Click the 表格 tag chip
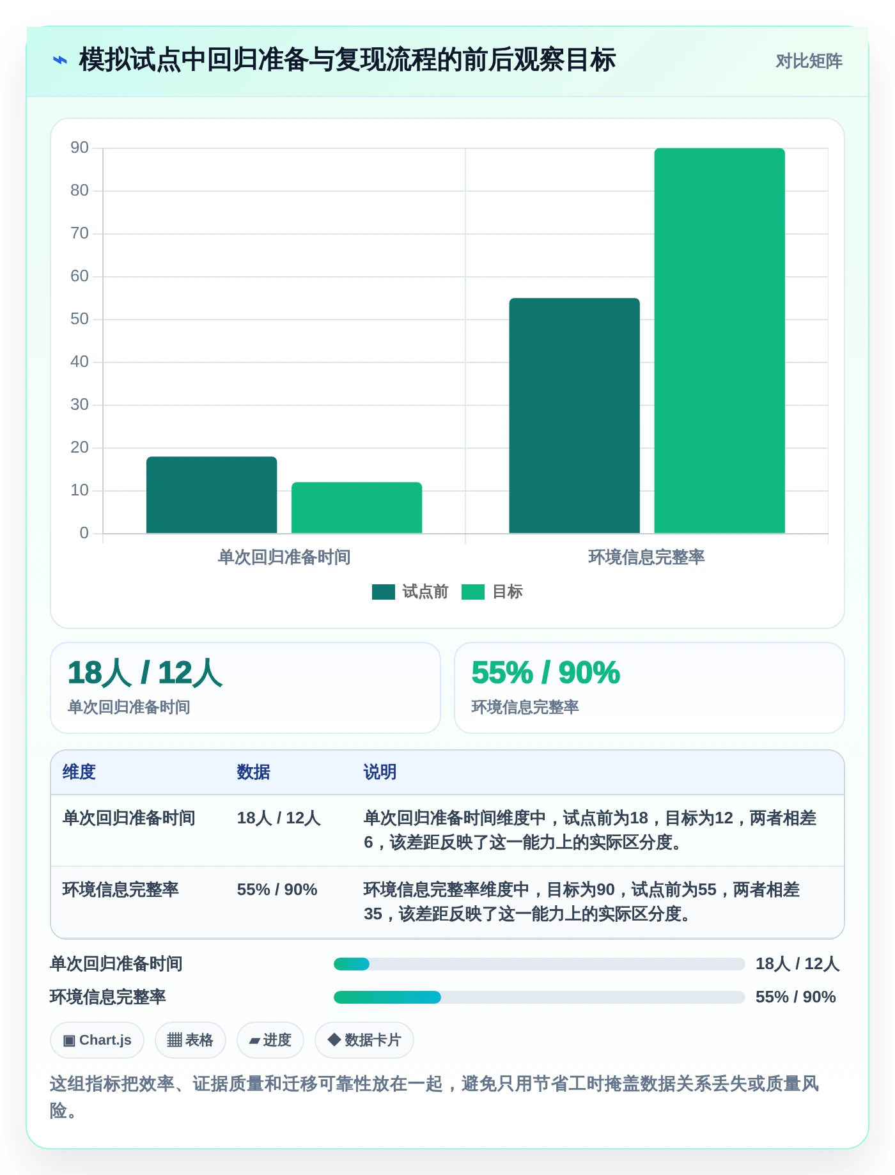Viewport: 895px width, 1175px height. point(191,1040)
